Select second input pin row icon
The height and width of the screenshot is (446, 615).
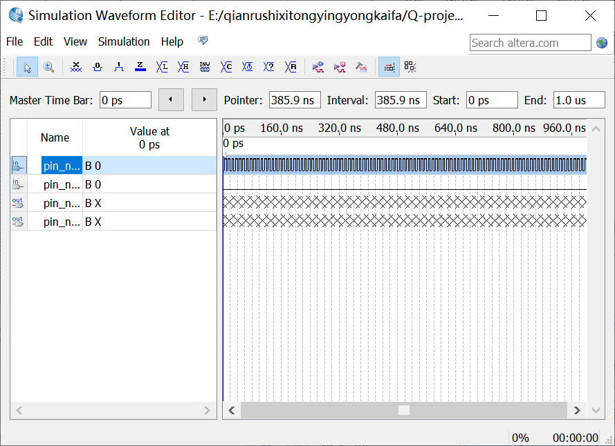coord(19,184)
